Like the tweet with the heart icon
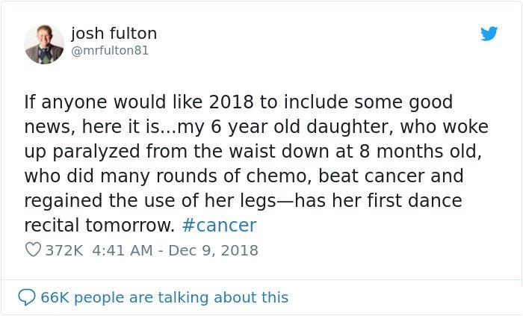Image resolution: width=523 pixels, height=316 pixels. point(33,250)
